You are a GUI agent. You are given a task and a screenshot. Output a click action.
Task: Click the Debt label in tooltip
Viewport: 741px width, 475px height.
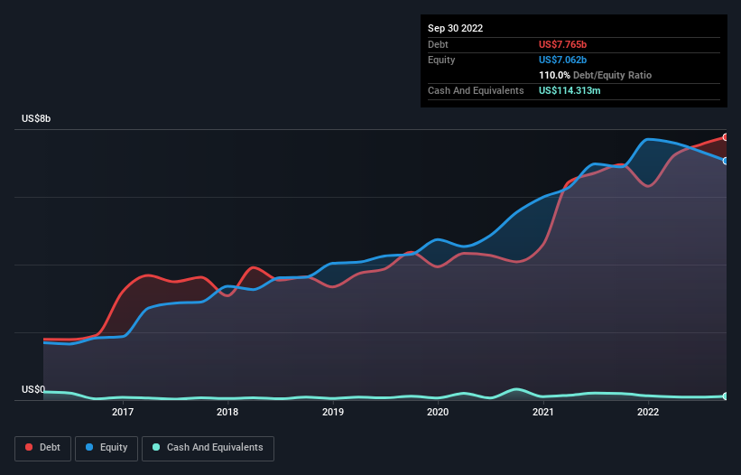click(438, 44)
